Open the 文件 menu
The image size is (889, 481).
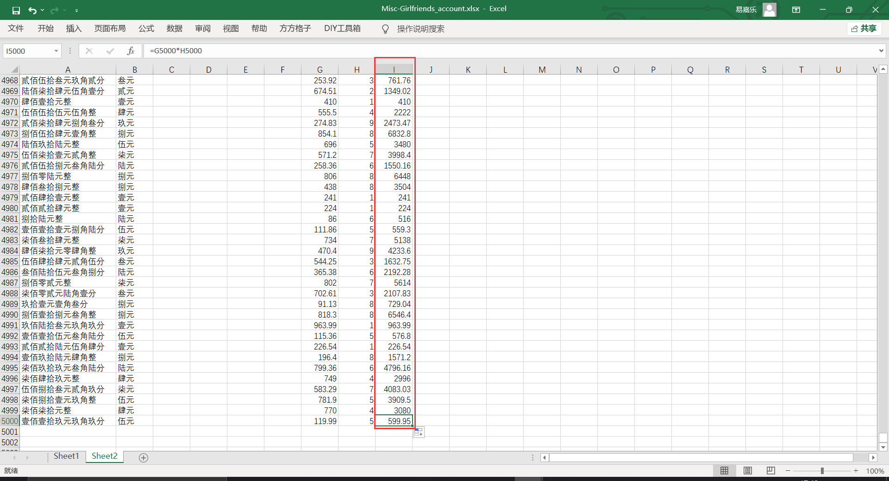pos(16,29)
